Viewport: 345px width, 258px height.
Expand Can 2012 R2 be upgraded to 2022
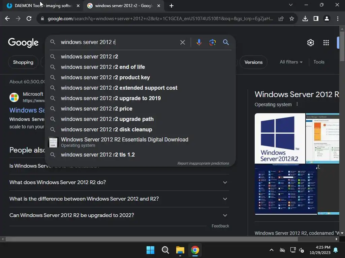pos(119,215)
